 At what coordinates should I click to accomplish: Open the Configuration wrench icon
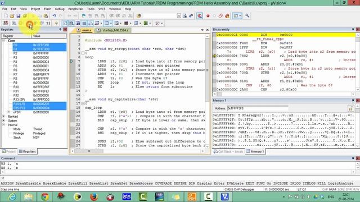click(x=247, y=16)
